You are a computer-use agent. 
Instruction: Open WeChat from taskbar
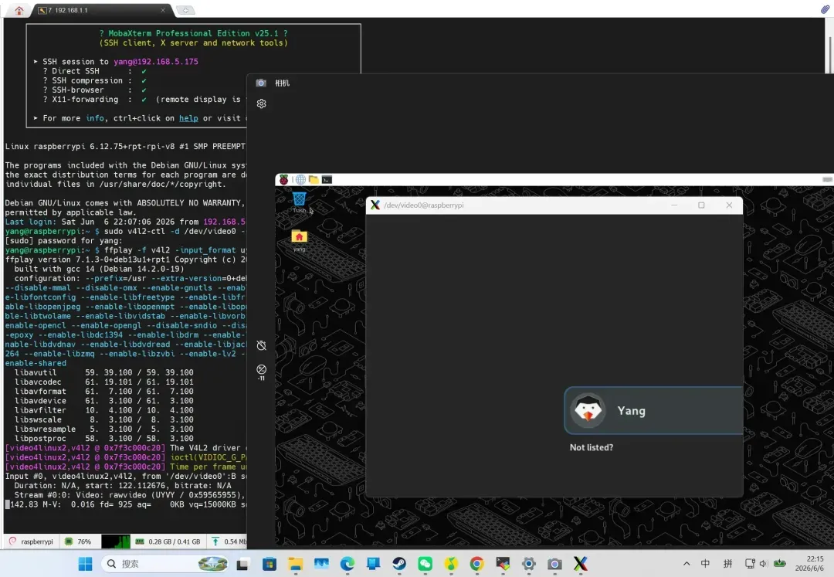(425, 564)
